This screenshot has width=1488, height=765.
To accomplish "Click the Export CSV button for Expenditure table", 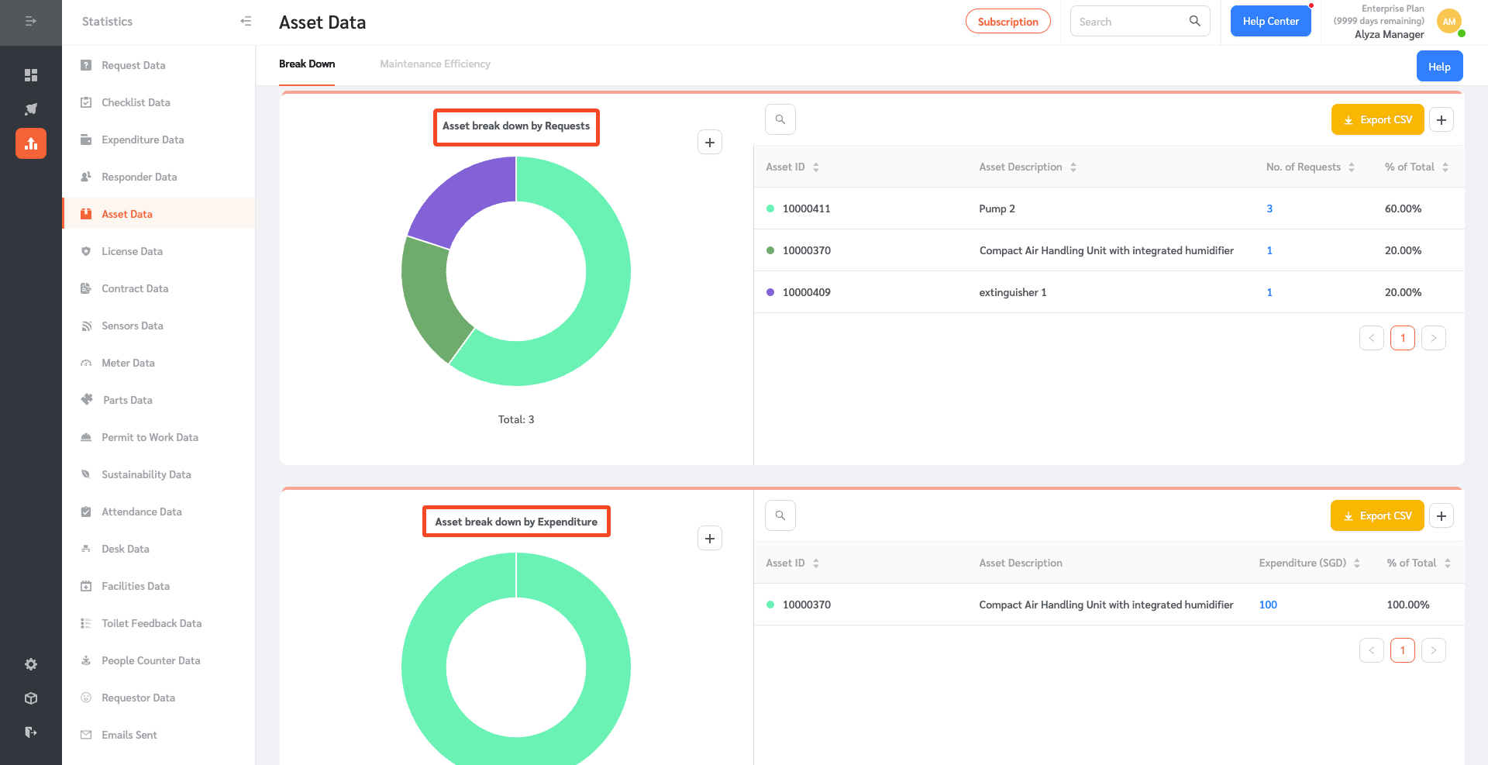I will 1377,515.
